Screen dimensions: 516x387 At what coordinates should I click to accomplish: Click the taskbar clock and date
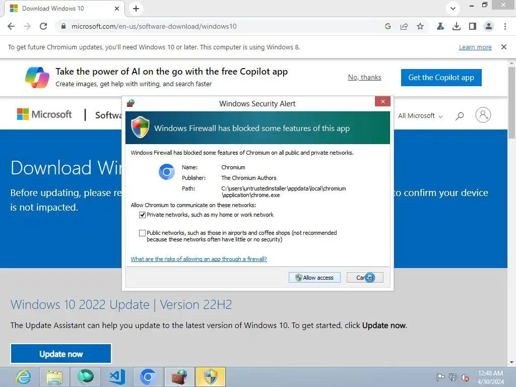(490, 377)
